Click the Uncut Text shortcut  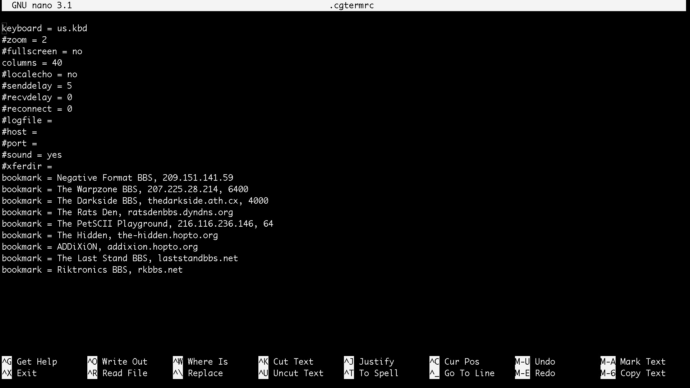(291, 373)
